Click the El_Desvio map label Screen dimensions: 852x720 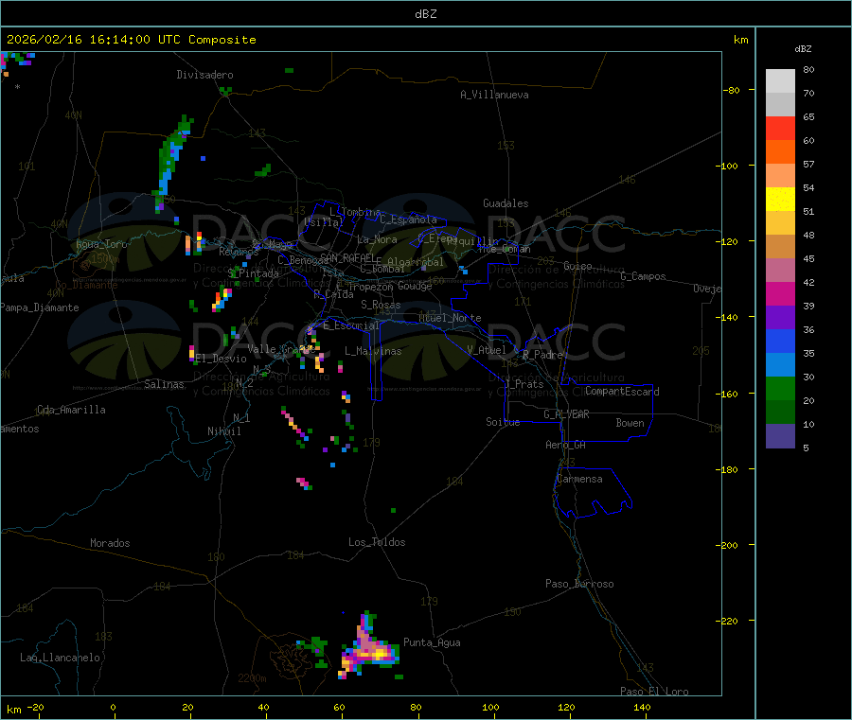pos(222,359)
